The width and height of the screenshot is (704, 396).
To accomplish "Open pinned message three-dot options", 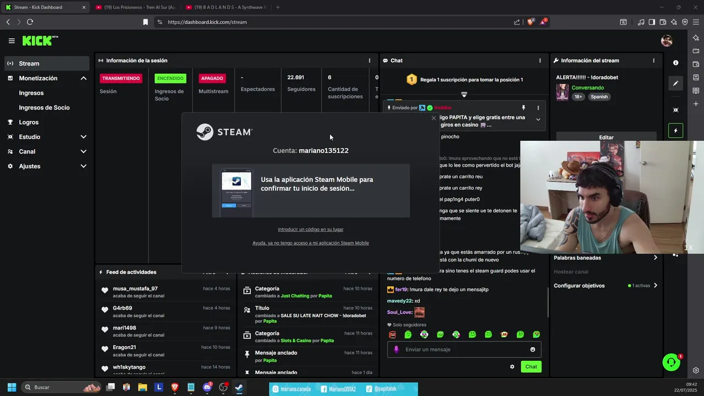I will pyautogui.click(x=538, y=108).
